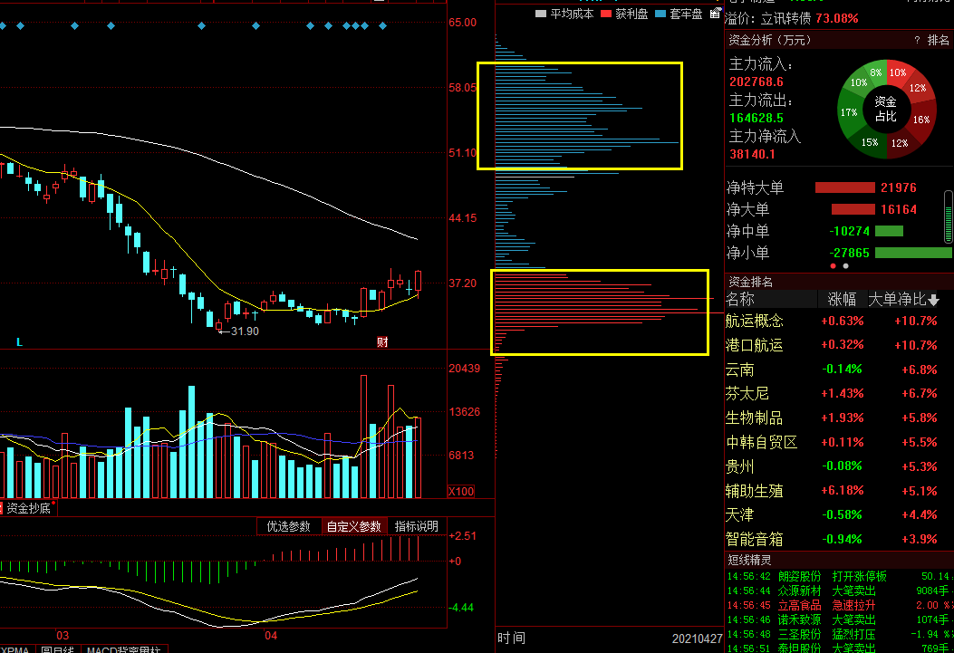This screenshot has height=653, width=954.
Task: Click 三圣股份 in the 短线精灵 feed
Action: 799,634
